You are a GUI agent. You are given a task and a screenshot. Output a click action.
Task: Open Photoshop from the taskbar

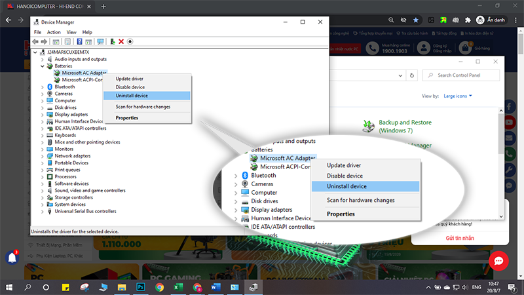[140, 287]
